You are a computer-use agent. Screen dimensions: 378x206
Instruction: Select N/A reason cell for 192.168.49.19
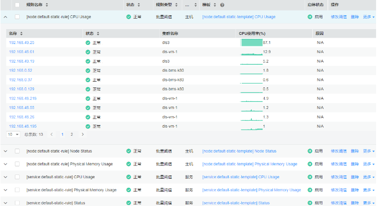320,61
